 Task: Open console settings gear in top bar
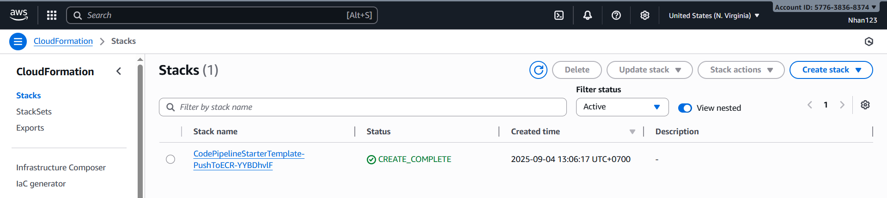(x=645, y=15)
